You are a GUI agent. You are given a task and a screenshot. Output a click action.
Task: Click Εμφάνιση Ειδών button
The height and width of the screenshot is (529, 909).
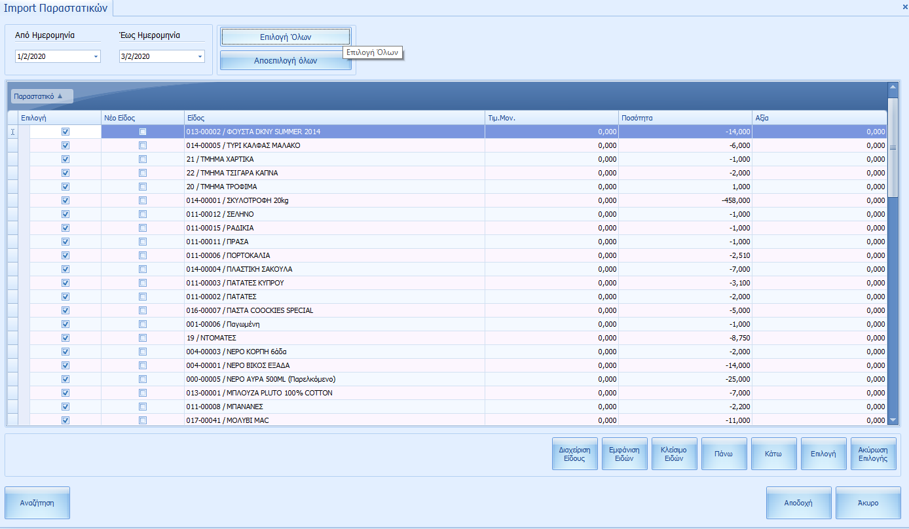coord(624,454)
